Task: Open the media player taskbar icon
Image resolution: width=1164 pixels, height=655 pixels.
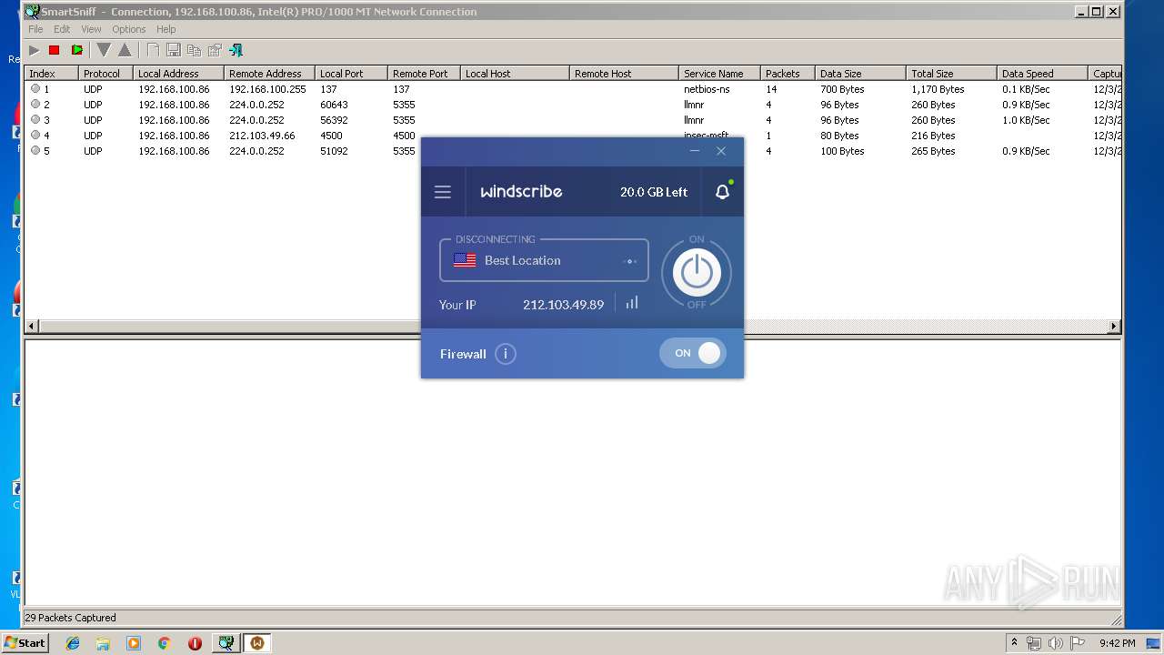Action: click(134, 643)
